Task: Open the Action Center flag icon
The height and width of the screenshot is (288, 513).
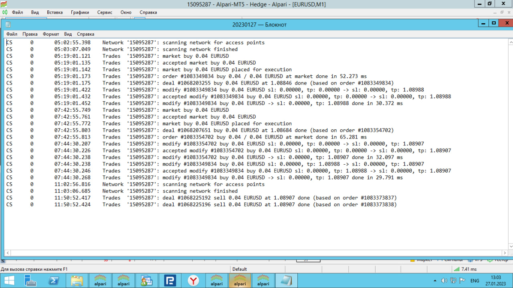Action: pos(462,281)
